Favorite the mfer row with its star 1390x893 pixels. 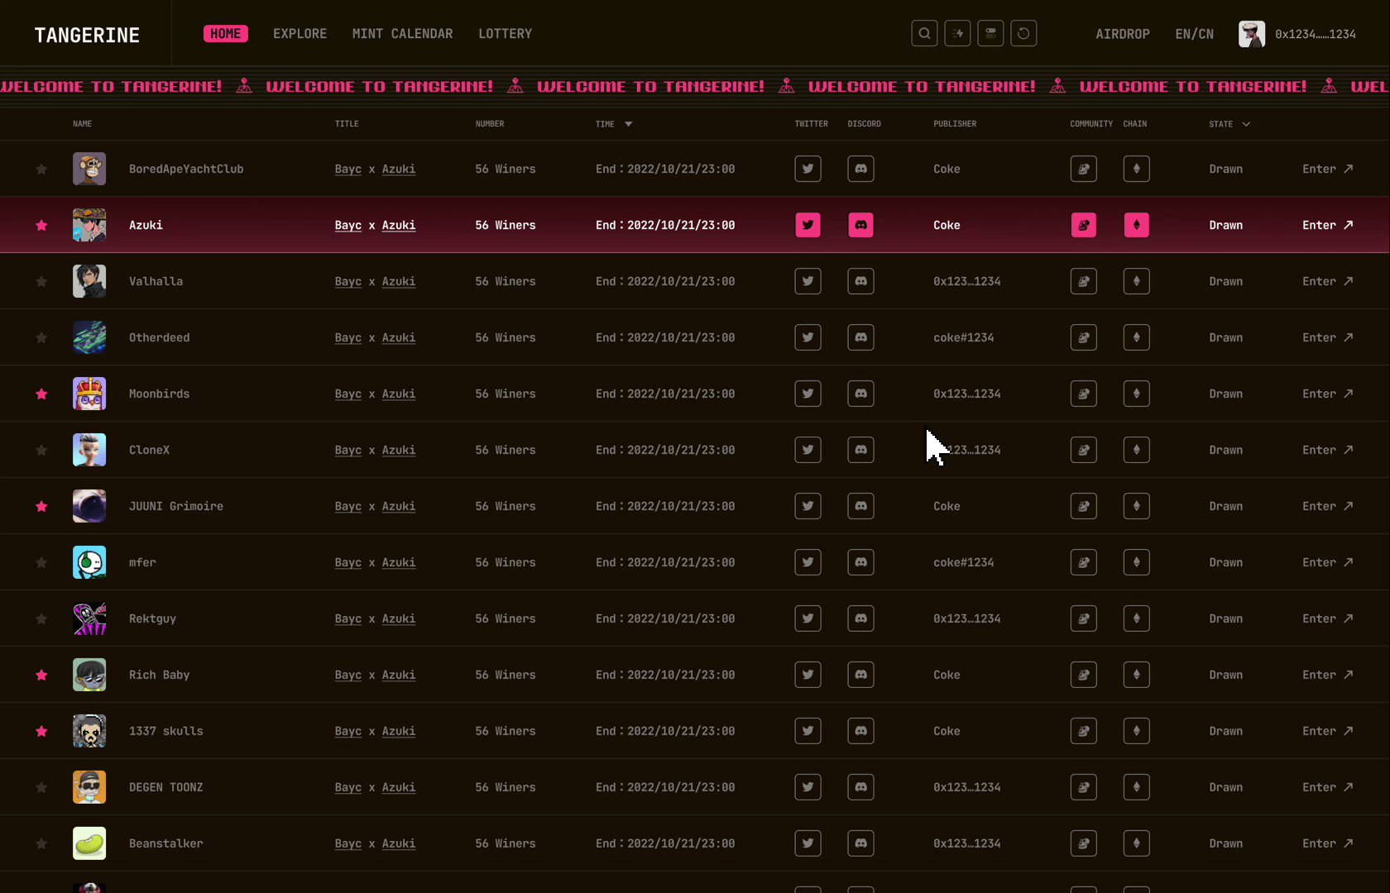point(41,563)
